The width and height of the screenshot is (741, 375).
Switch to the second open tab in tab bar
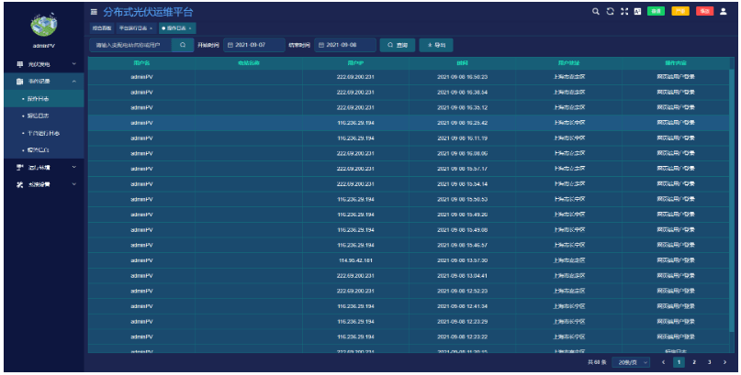point(134,28)
